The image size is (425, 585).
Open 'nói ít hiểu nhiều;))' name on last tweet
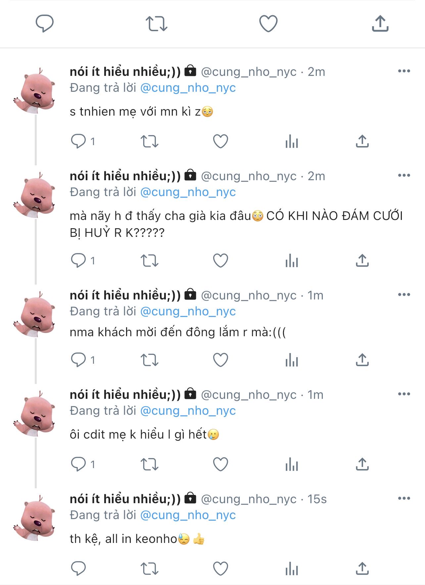click(125, 499)
